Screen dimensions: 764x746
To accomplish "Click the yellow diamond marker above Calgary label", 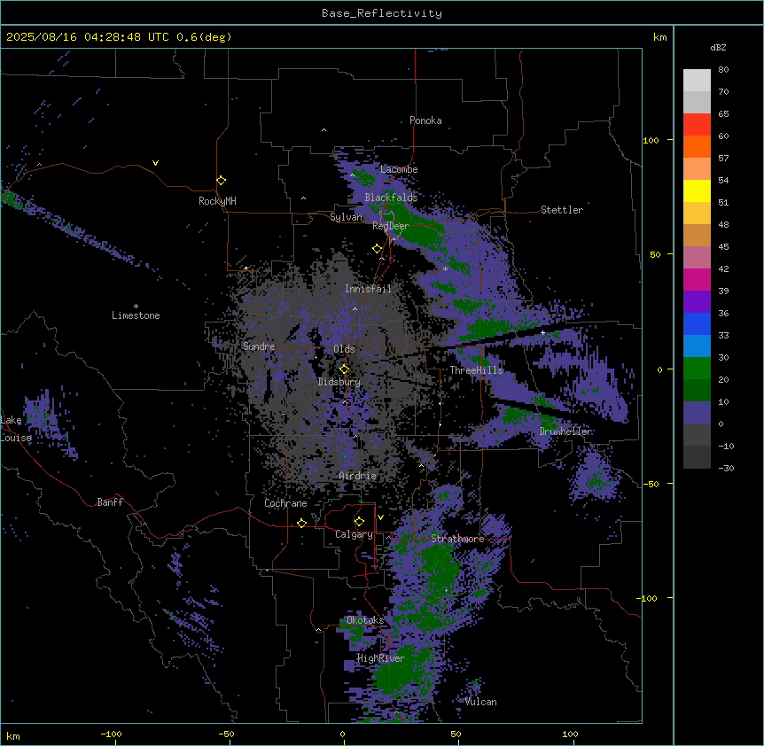I will 360,522.
